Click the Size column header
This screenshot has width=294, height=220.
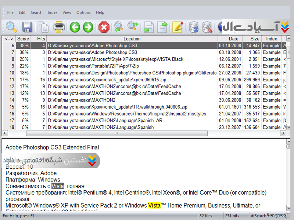tap(255, 38)
